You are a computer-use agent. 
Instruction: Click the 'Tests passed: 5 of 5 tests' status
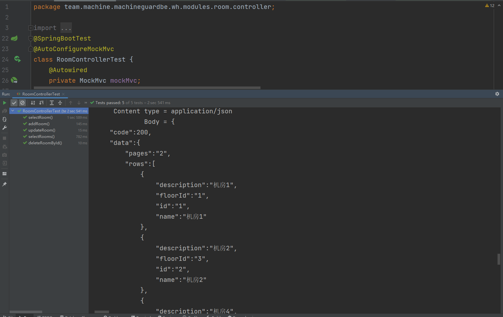click(130, 103)
